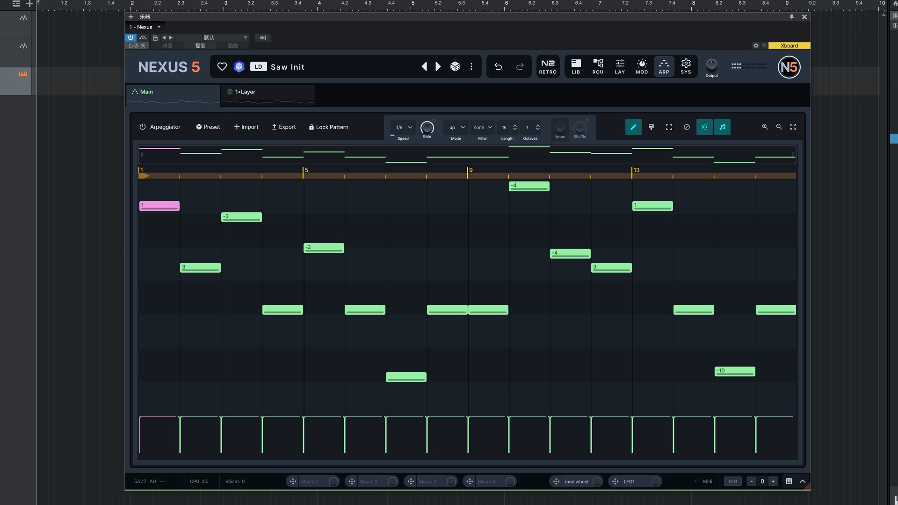Open the LAY layer page

[x=620, y=67]
